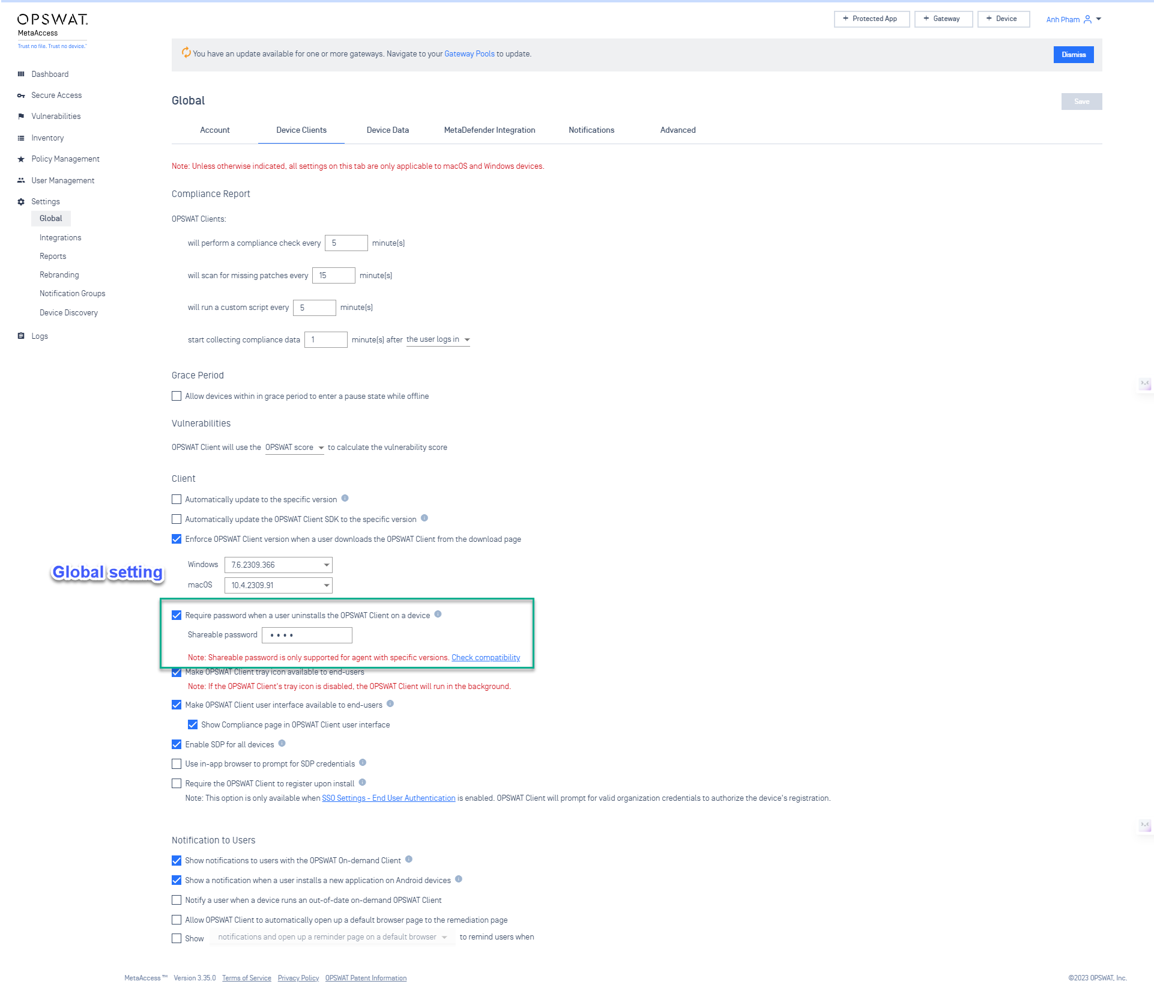The width and height of the screenshot is (1154, 996).
Task: Enable automatic update to specific version
Action: 177,500
